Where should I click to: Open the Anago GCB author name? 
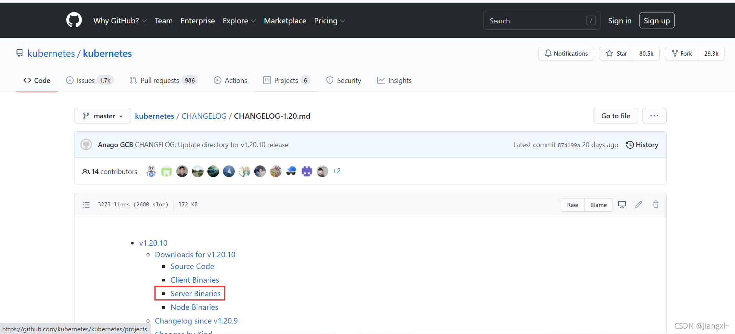pos(115,145)
